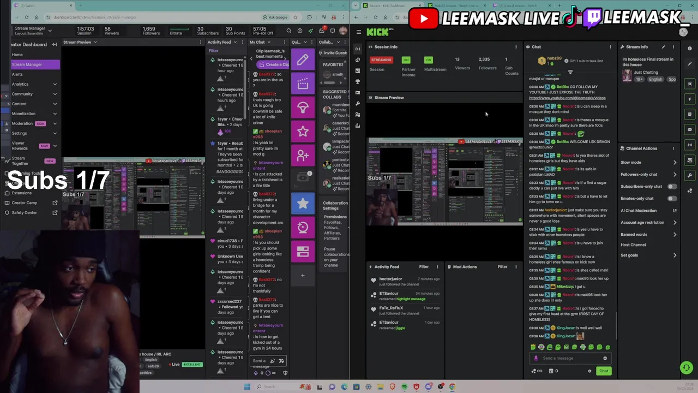Click the add-user quick action in Twitch

(303, 156)
